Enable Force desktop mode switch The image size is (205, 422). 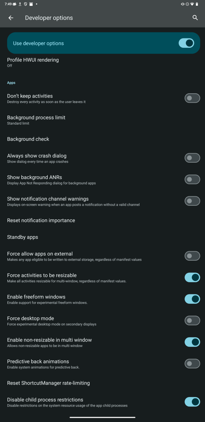[x=192, y=321]
